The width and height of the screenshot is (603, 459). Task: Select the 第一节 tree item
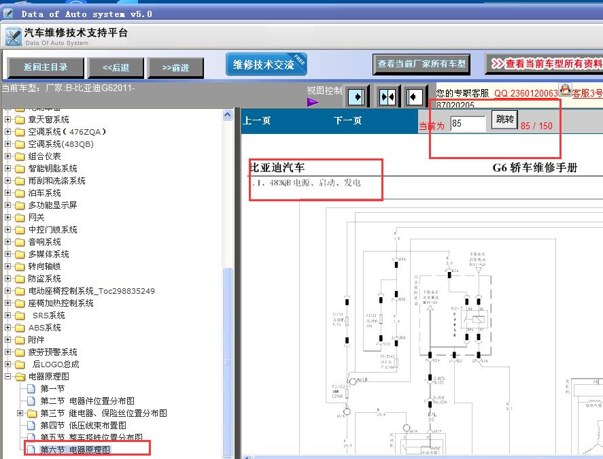52,388
